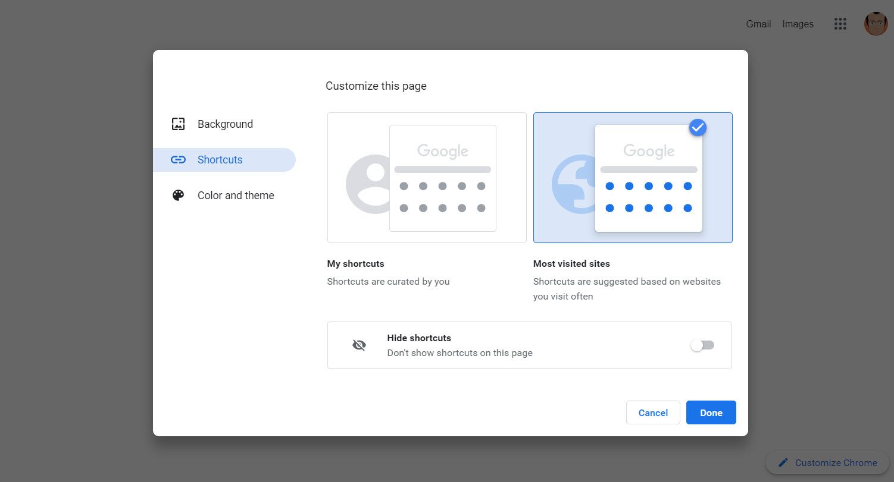Open your Google account profile picture
The height and width of the screenshot is (482, 894).
point(876,24)
